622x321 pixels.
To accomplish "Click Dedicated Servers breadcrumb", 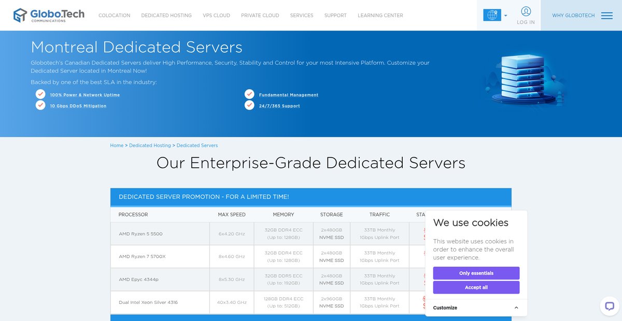I will click(197, 145).
